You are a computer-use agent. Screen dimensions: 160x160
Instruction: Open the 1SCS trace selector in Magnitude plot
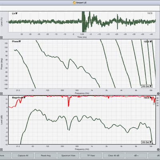pyautogui.click(x=148, y=98)
